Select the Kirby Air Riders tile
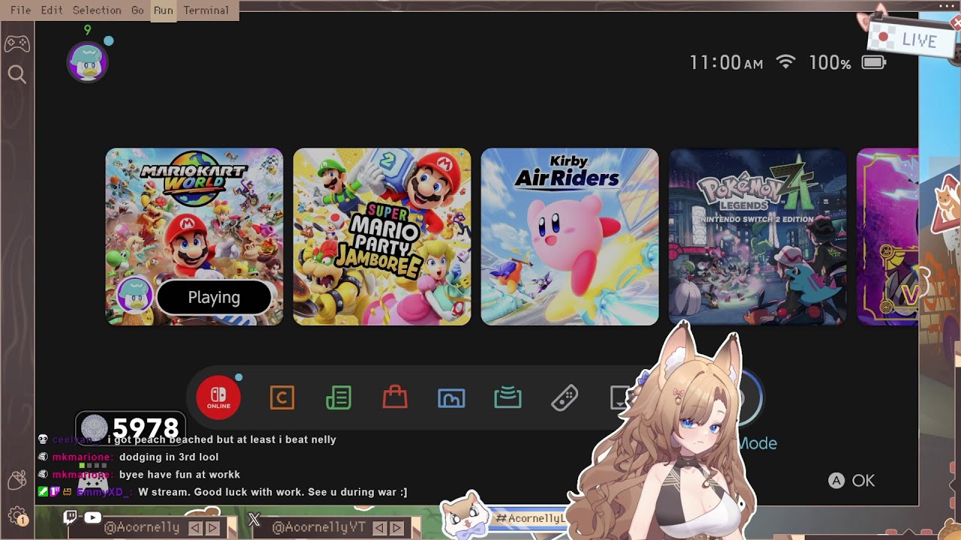This screenshot has height=540, width=961. 570,236
